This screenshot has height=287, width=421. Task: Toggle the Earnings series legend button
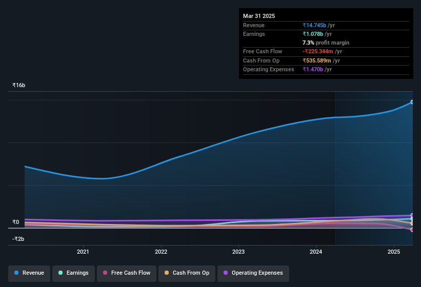point(73,273)
